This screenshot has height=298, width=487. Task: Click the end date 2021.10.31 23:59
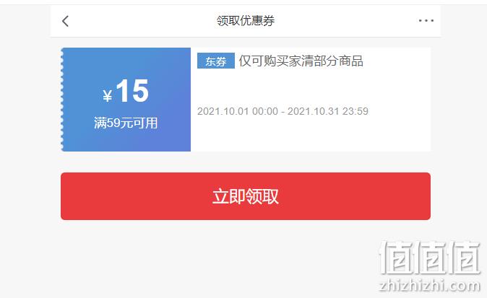[327, 111]
